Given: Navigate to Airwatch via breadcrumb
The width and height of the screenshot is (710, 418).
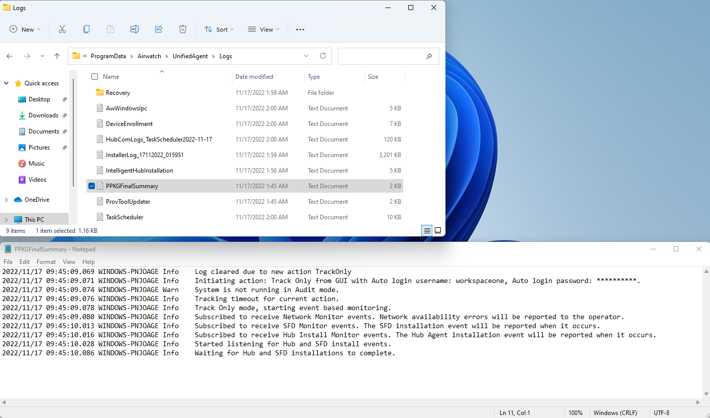Looking at the screenshot, I should click(149, 56).
